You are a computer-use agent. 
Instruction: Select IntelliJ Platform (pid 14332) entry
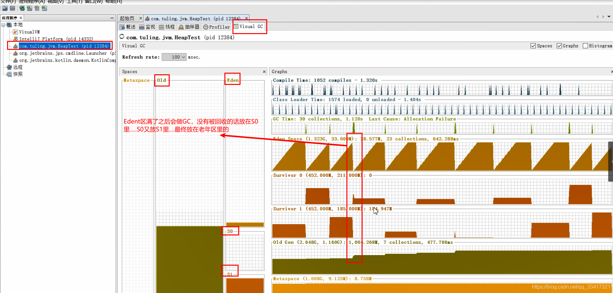[56, 39]
